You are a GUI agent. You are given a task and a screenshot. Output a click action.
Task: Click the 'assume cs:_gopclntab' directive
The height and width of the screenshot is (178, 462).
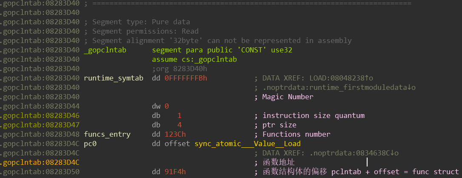(x=194, y=60)
